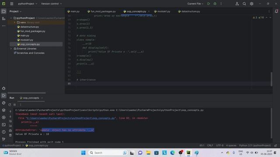Open the 4 spaces indent settings
Screen dimensions: 280x157
pos(231,145)
